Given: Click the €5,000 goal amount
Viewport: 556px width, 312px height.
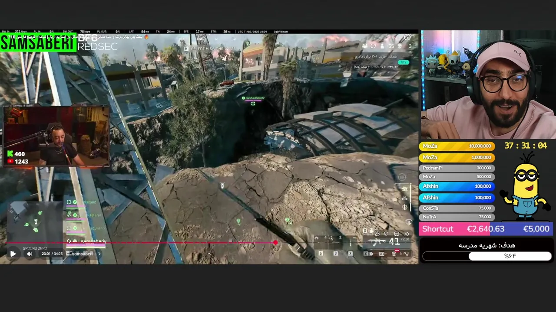Looking at the screenshot, I should pyautogui.click(x=536, y=229).
